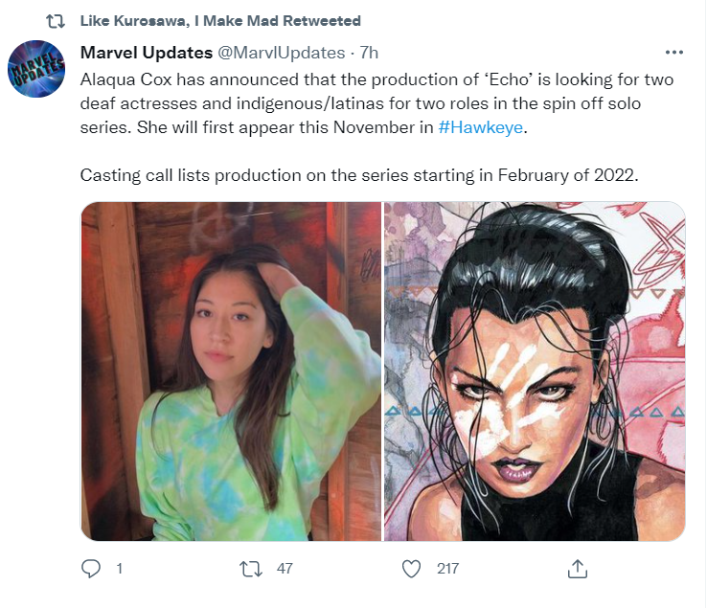Screen dimensions: 707x608
Task: Open the three-dot more options menu
Action: 674,53
